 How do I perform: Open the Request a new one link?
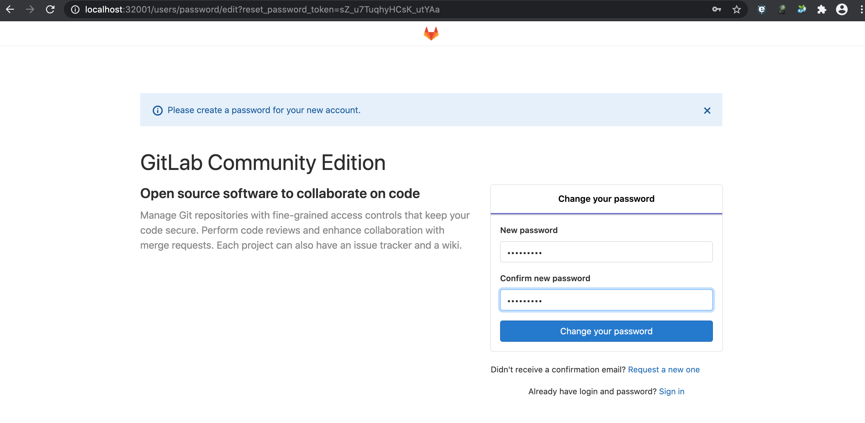(x=663, y=369)
